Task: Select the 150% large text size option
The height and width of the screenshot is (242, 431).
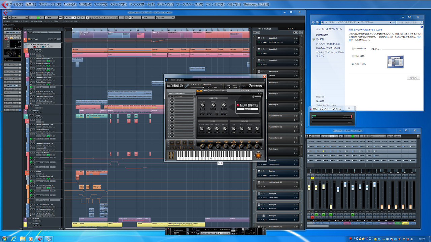Action: point(353,64)
